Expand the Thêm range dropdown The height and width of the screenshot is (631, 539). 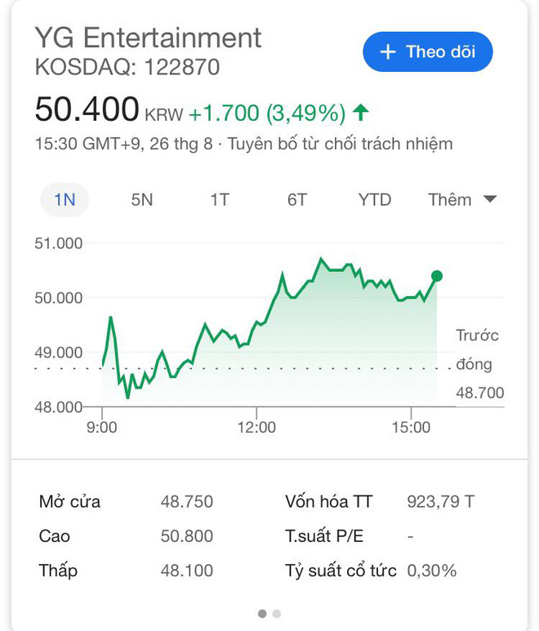(x=462, y=200)
